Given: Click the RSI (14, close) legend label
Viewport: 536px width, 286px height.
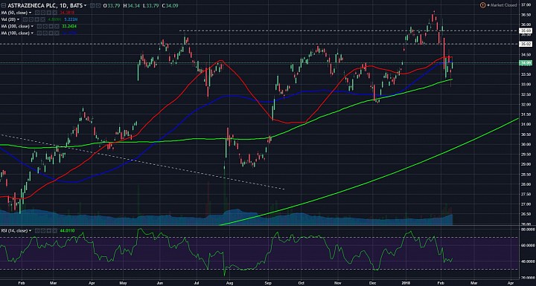Looking at the screenshot, I should point(15,231).
